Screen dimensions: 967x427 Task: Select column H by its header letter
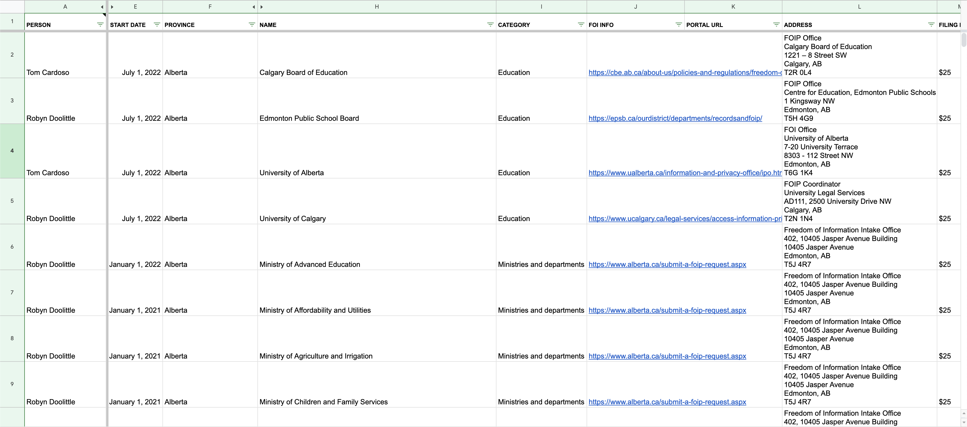point(376,6)
